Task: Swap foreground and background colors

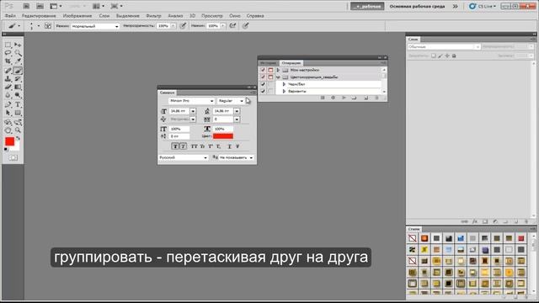Action: pyautogui.click(x=18, y=138)
